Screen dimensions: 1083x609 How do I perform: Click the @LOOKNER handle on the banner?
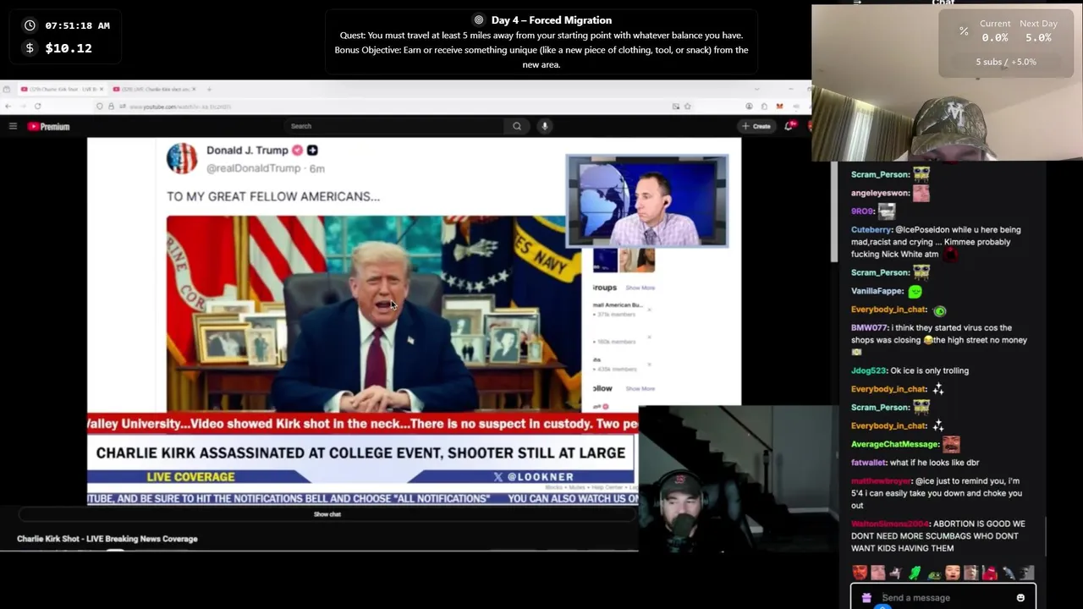pyautogui.click(x=541, y=477)
